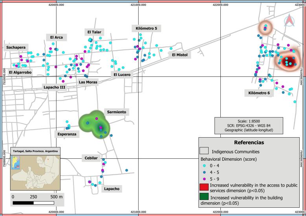Click the Tartagal inset location map
This screenshot has height=216, width=306.
pos(35,173)
